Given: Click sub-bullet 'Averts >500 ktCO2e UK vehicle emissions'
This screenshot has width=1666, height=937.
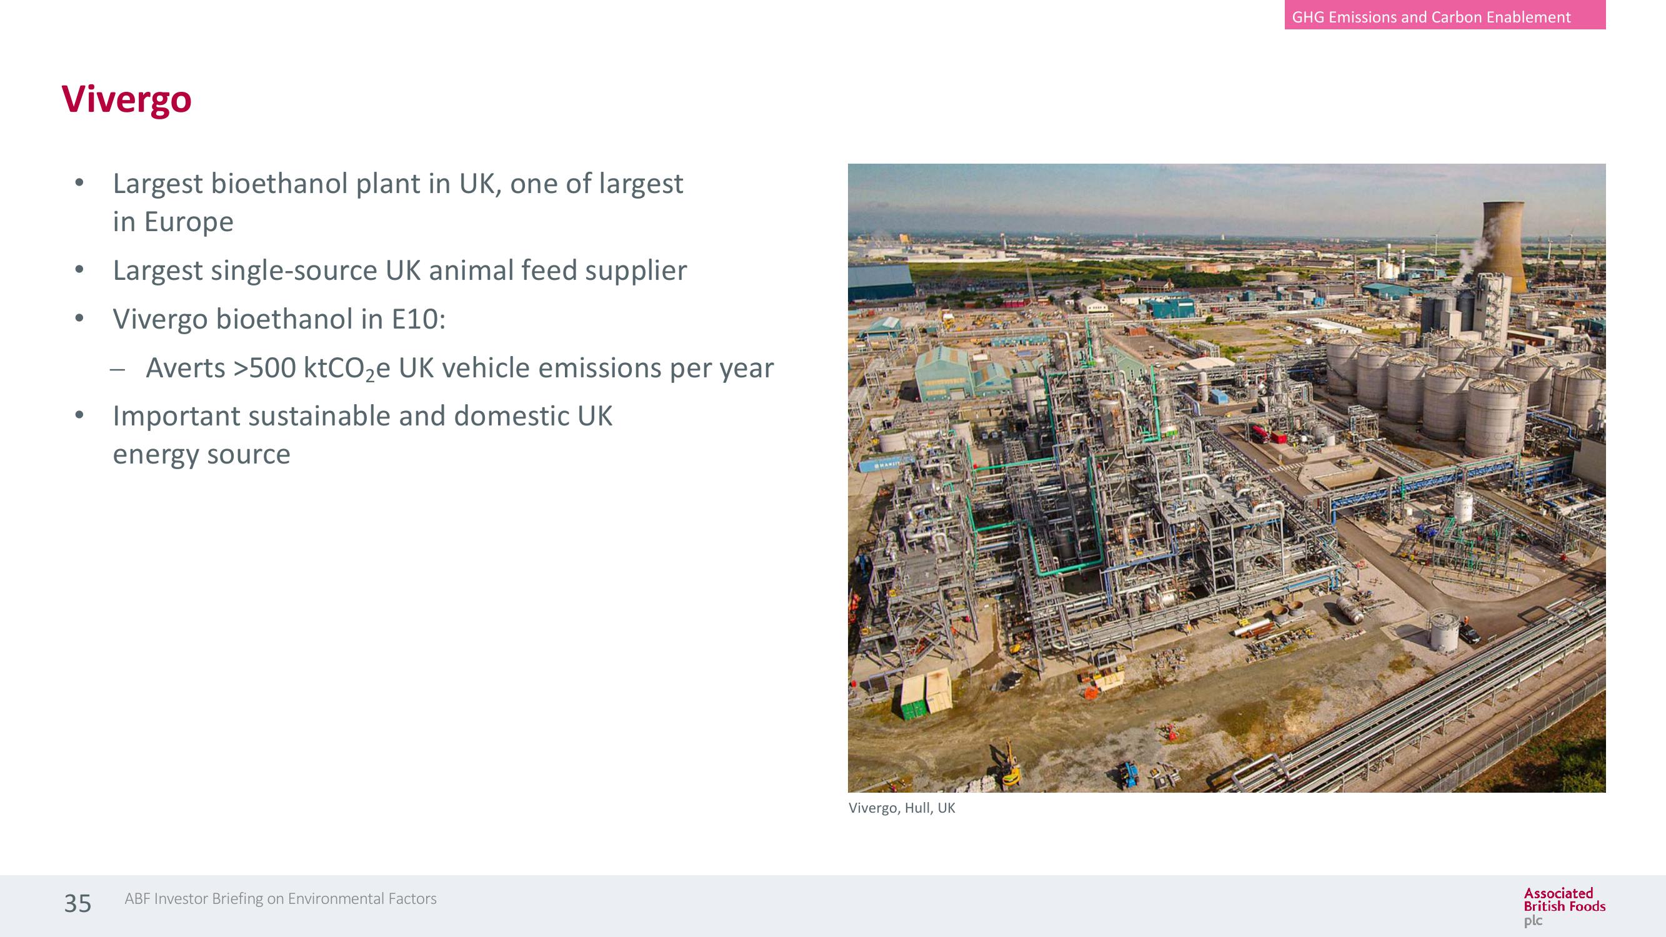Looking at the screenshot, I should (x=460, y=368).
